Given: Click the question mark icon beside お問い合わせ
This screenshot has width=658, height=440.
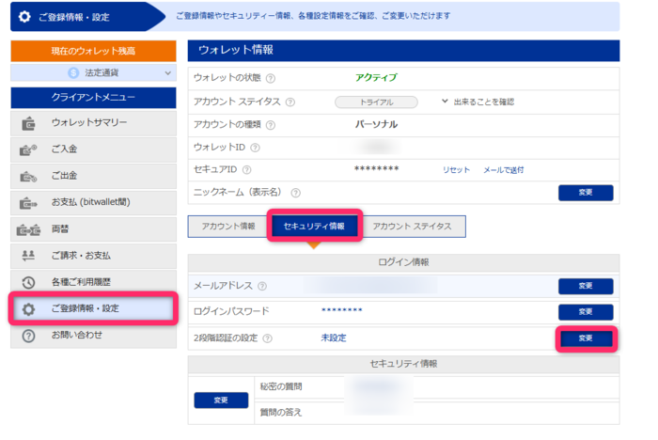Looking at the screenshot, I should pos(28,336).
